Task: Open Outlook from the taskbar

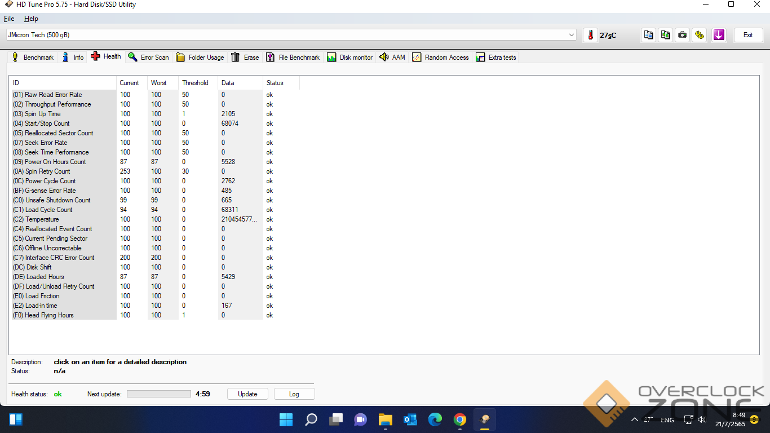Action: pos(410,419)
